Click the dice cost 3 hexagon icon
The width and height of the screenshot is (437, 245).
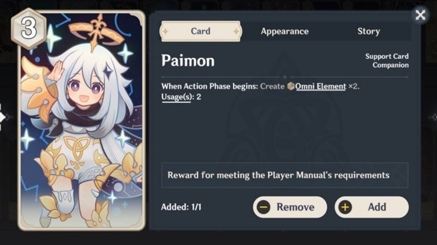(29, 28)
